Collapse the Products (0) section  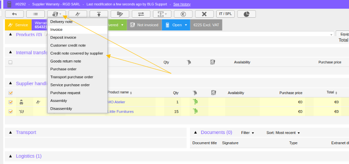click(10, 35)
